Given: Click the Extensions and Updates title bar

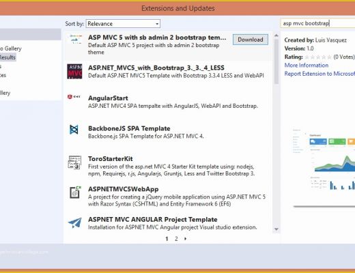Looking at the screenshot, I should coord(177,8).
